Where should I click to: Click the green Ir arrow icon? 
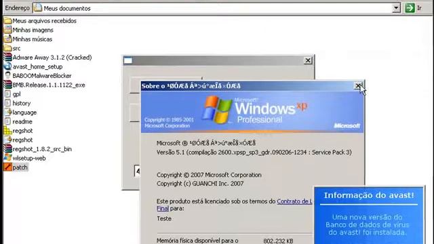(x=410, y=8)
